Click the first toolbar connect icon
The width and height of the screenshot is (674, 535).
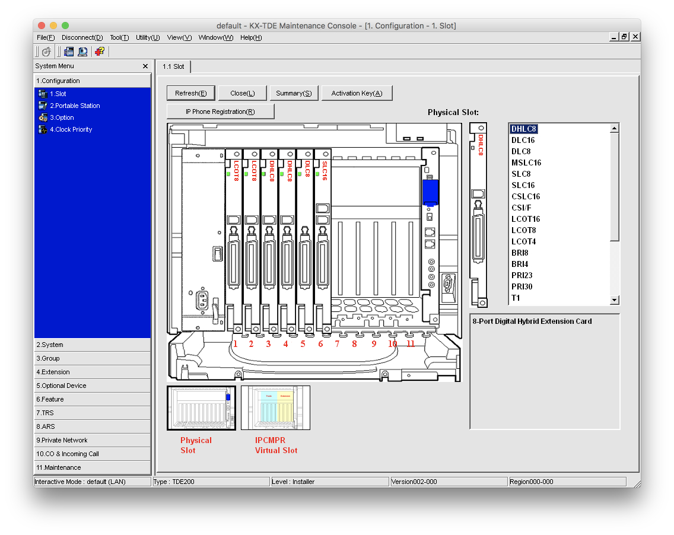tap(46, 52)
